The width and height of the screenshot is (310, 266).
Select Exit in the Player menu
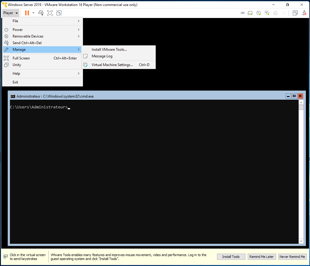(x=42, y=82)
